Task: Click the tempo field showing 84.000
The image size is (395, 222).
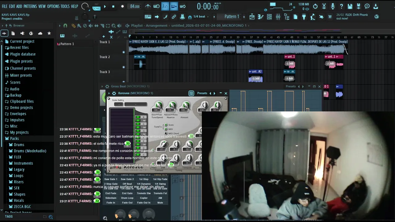Action: pyautogui.click(x=135, y=6)
